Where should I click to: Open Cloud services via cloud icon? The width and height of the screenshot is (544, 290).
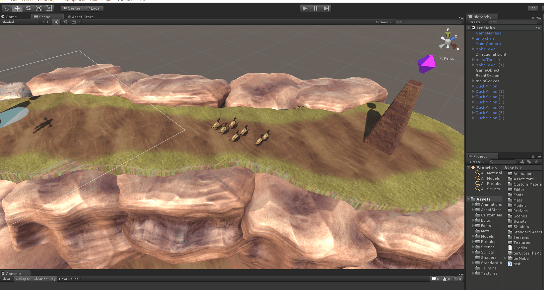click(533, 8)
